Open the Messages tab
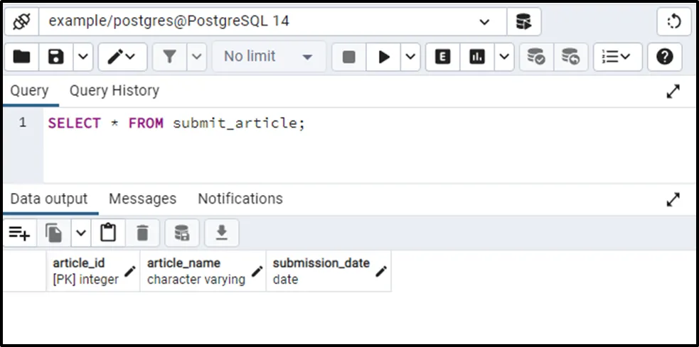The image size is (699, 347). pyautogui.click(x=142, y=199)
